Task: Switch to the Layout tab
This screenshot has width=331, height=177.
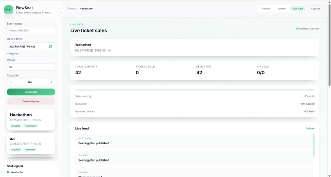Action: 281,9
